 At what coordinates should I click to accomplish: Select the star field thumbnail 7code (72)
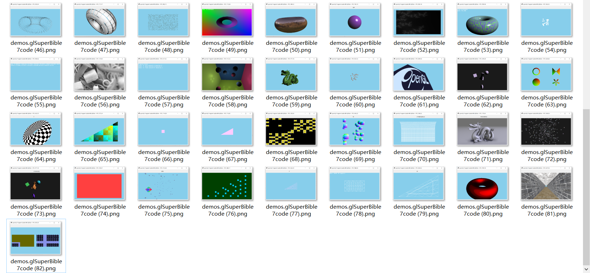(546, 131)
